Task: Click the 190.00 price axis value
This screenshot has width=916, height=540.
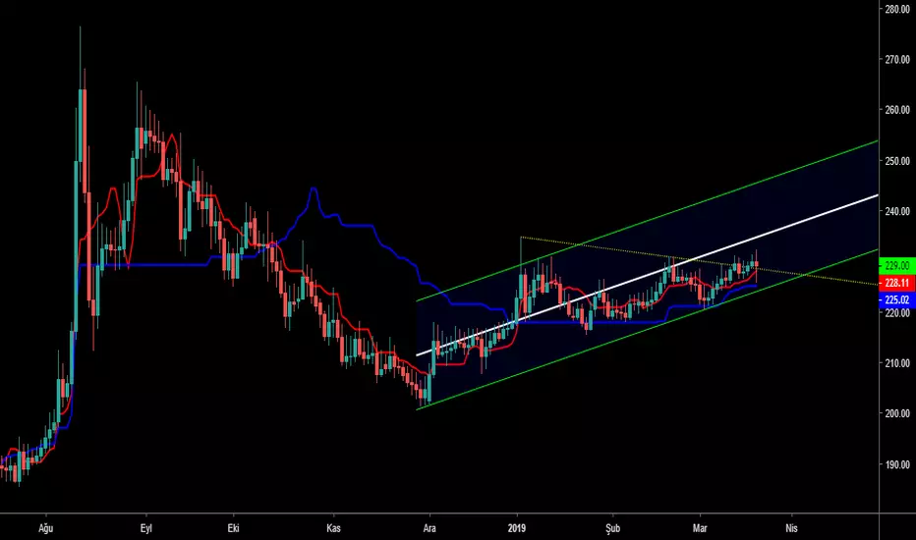Action: click(x=897, y=464)
